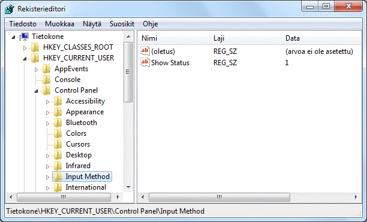Screen dimensions: 367x222
Task: Select the HKEY_CLASSES_ROOT label
Action: (78, 47)
